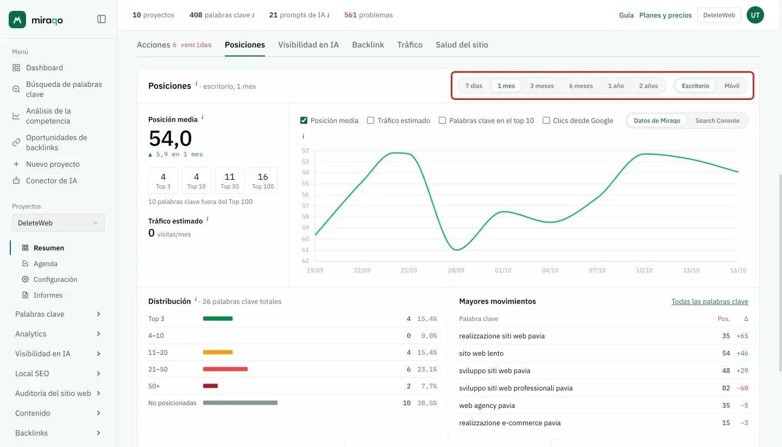Click the Agenda checklist icon

25,263
